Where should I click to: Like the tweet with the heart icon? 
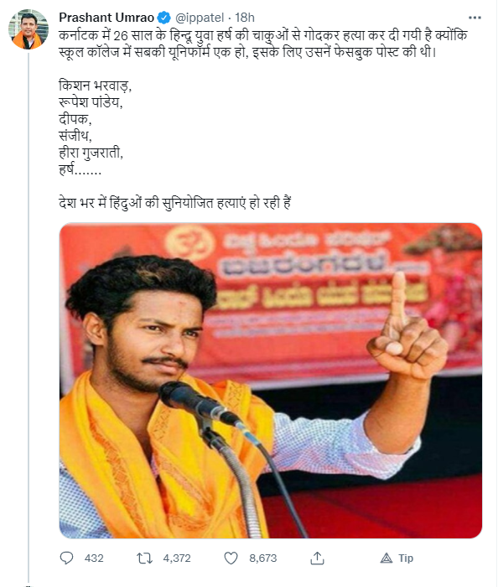click(231, 558)
